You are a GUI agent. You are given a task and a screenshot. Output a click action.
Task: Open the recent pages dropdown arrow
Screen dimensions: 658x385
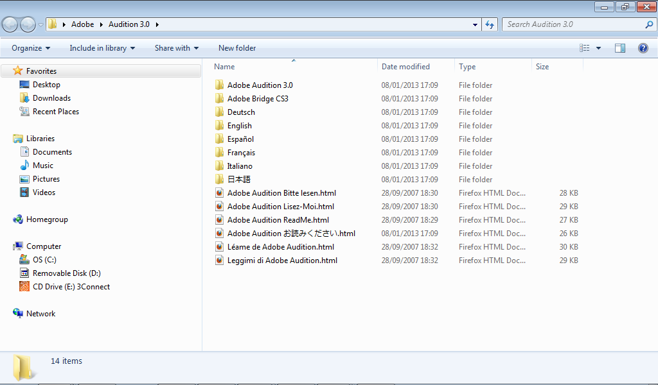(40, 25)
